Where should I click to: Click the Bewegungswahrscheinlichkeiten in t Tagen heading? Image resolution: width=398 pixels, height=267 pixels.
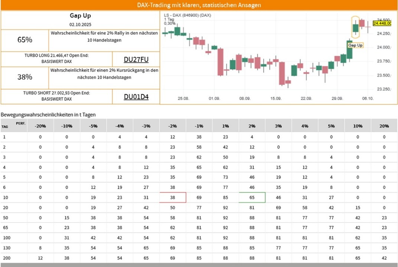pos(48,115)
